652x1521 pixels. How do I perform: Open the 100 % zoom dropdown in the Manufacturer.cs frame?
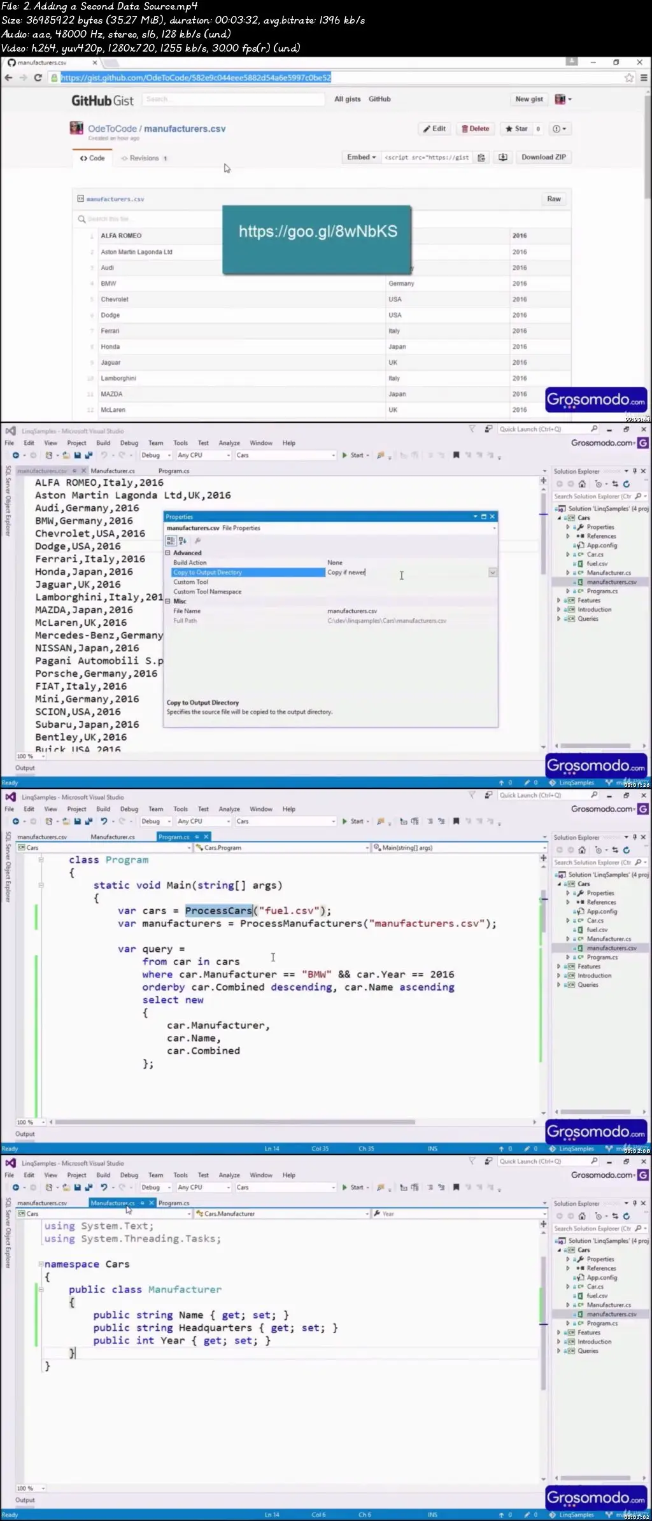(x=31, y=1488)
